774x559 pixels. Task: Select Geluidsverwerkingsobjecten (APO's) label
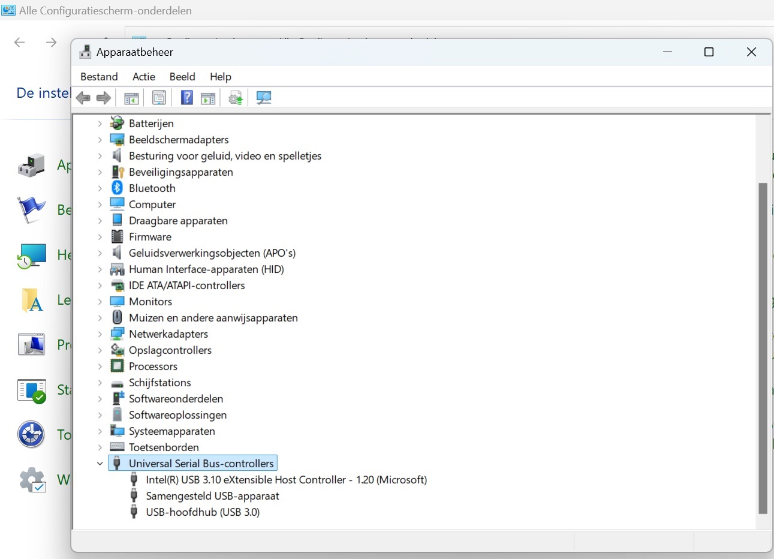coord(212,253)
